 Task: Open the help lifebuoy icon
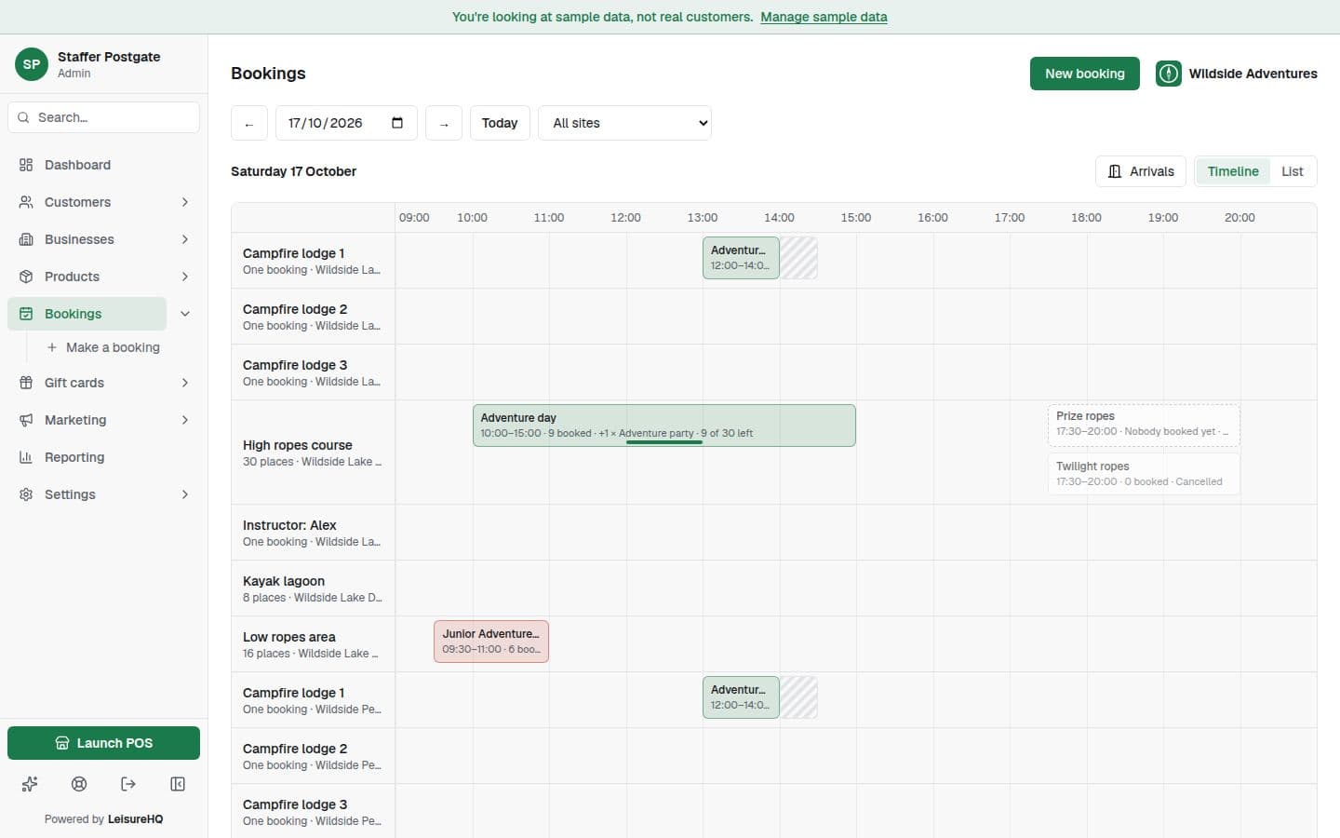[x=79, y=784]
